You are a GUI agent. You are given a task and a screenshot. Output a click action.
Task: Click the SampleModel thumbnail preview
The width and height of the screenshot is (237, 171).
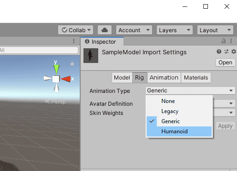coord(91,56)
